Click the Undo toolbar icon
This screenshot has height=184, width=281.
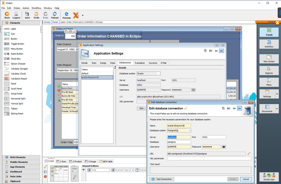click(36, 15)
